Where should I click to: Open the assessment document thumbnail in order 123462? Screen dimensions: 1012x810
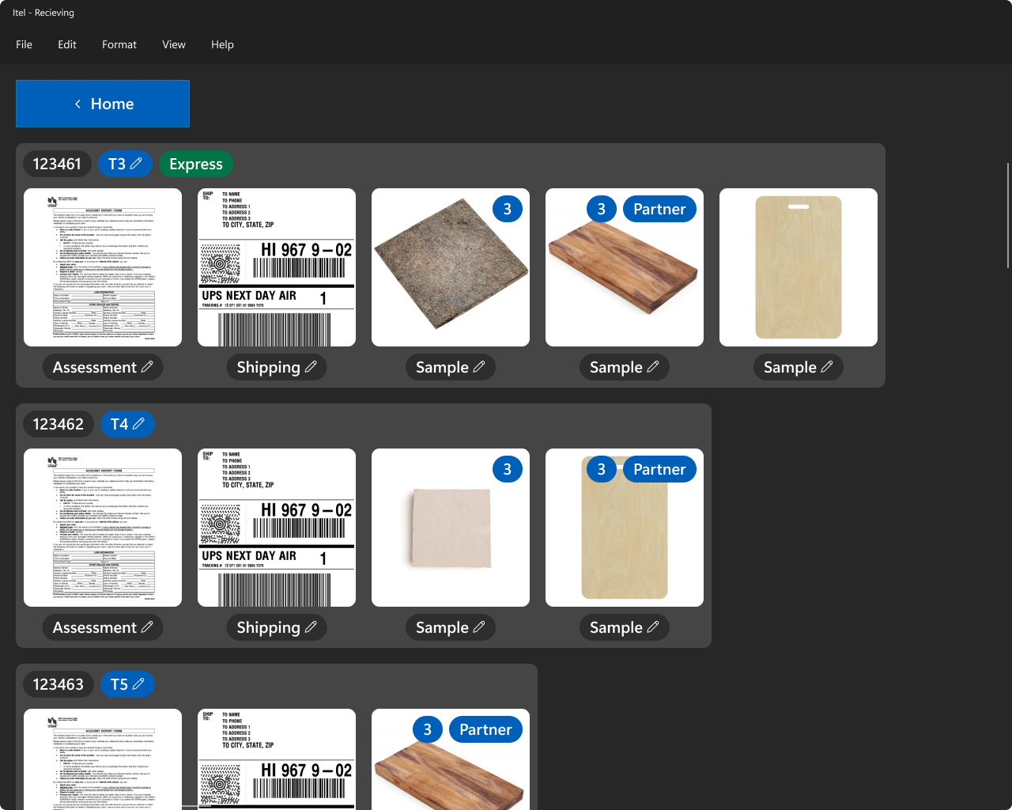[x=103, y=528]
